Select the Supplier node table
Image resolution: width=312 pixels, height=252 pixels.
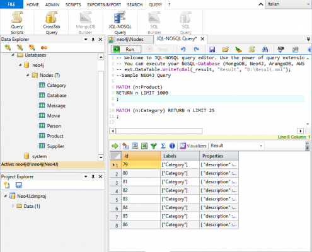(x=55, y=146)
